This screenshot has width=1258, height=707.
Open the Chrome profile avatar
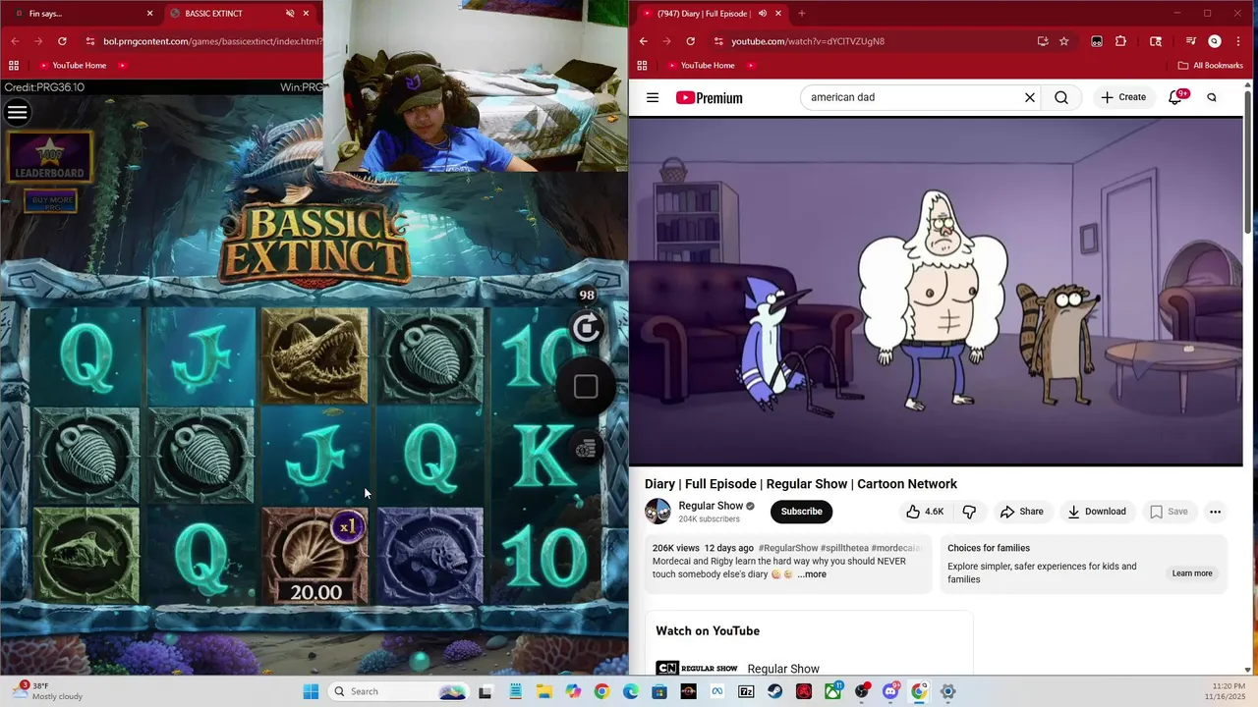pyautogui.click(x=1215, y=41)
